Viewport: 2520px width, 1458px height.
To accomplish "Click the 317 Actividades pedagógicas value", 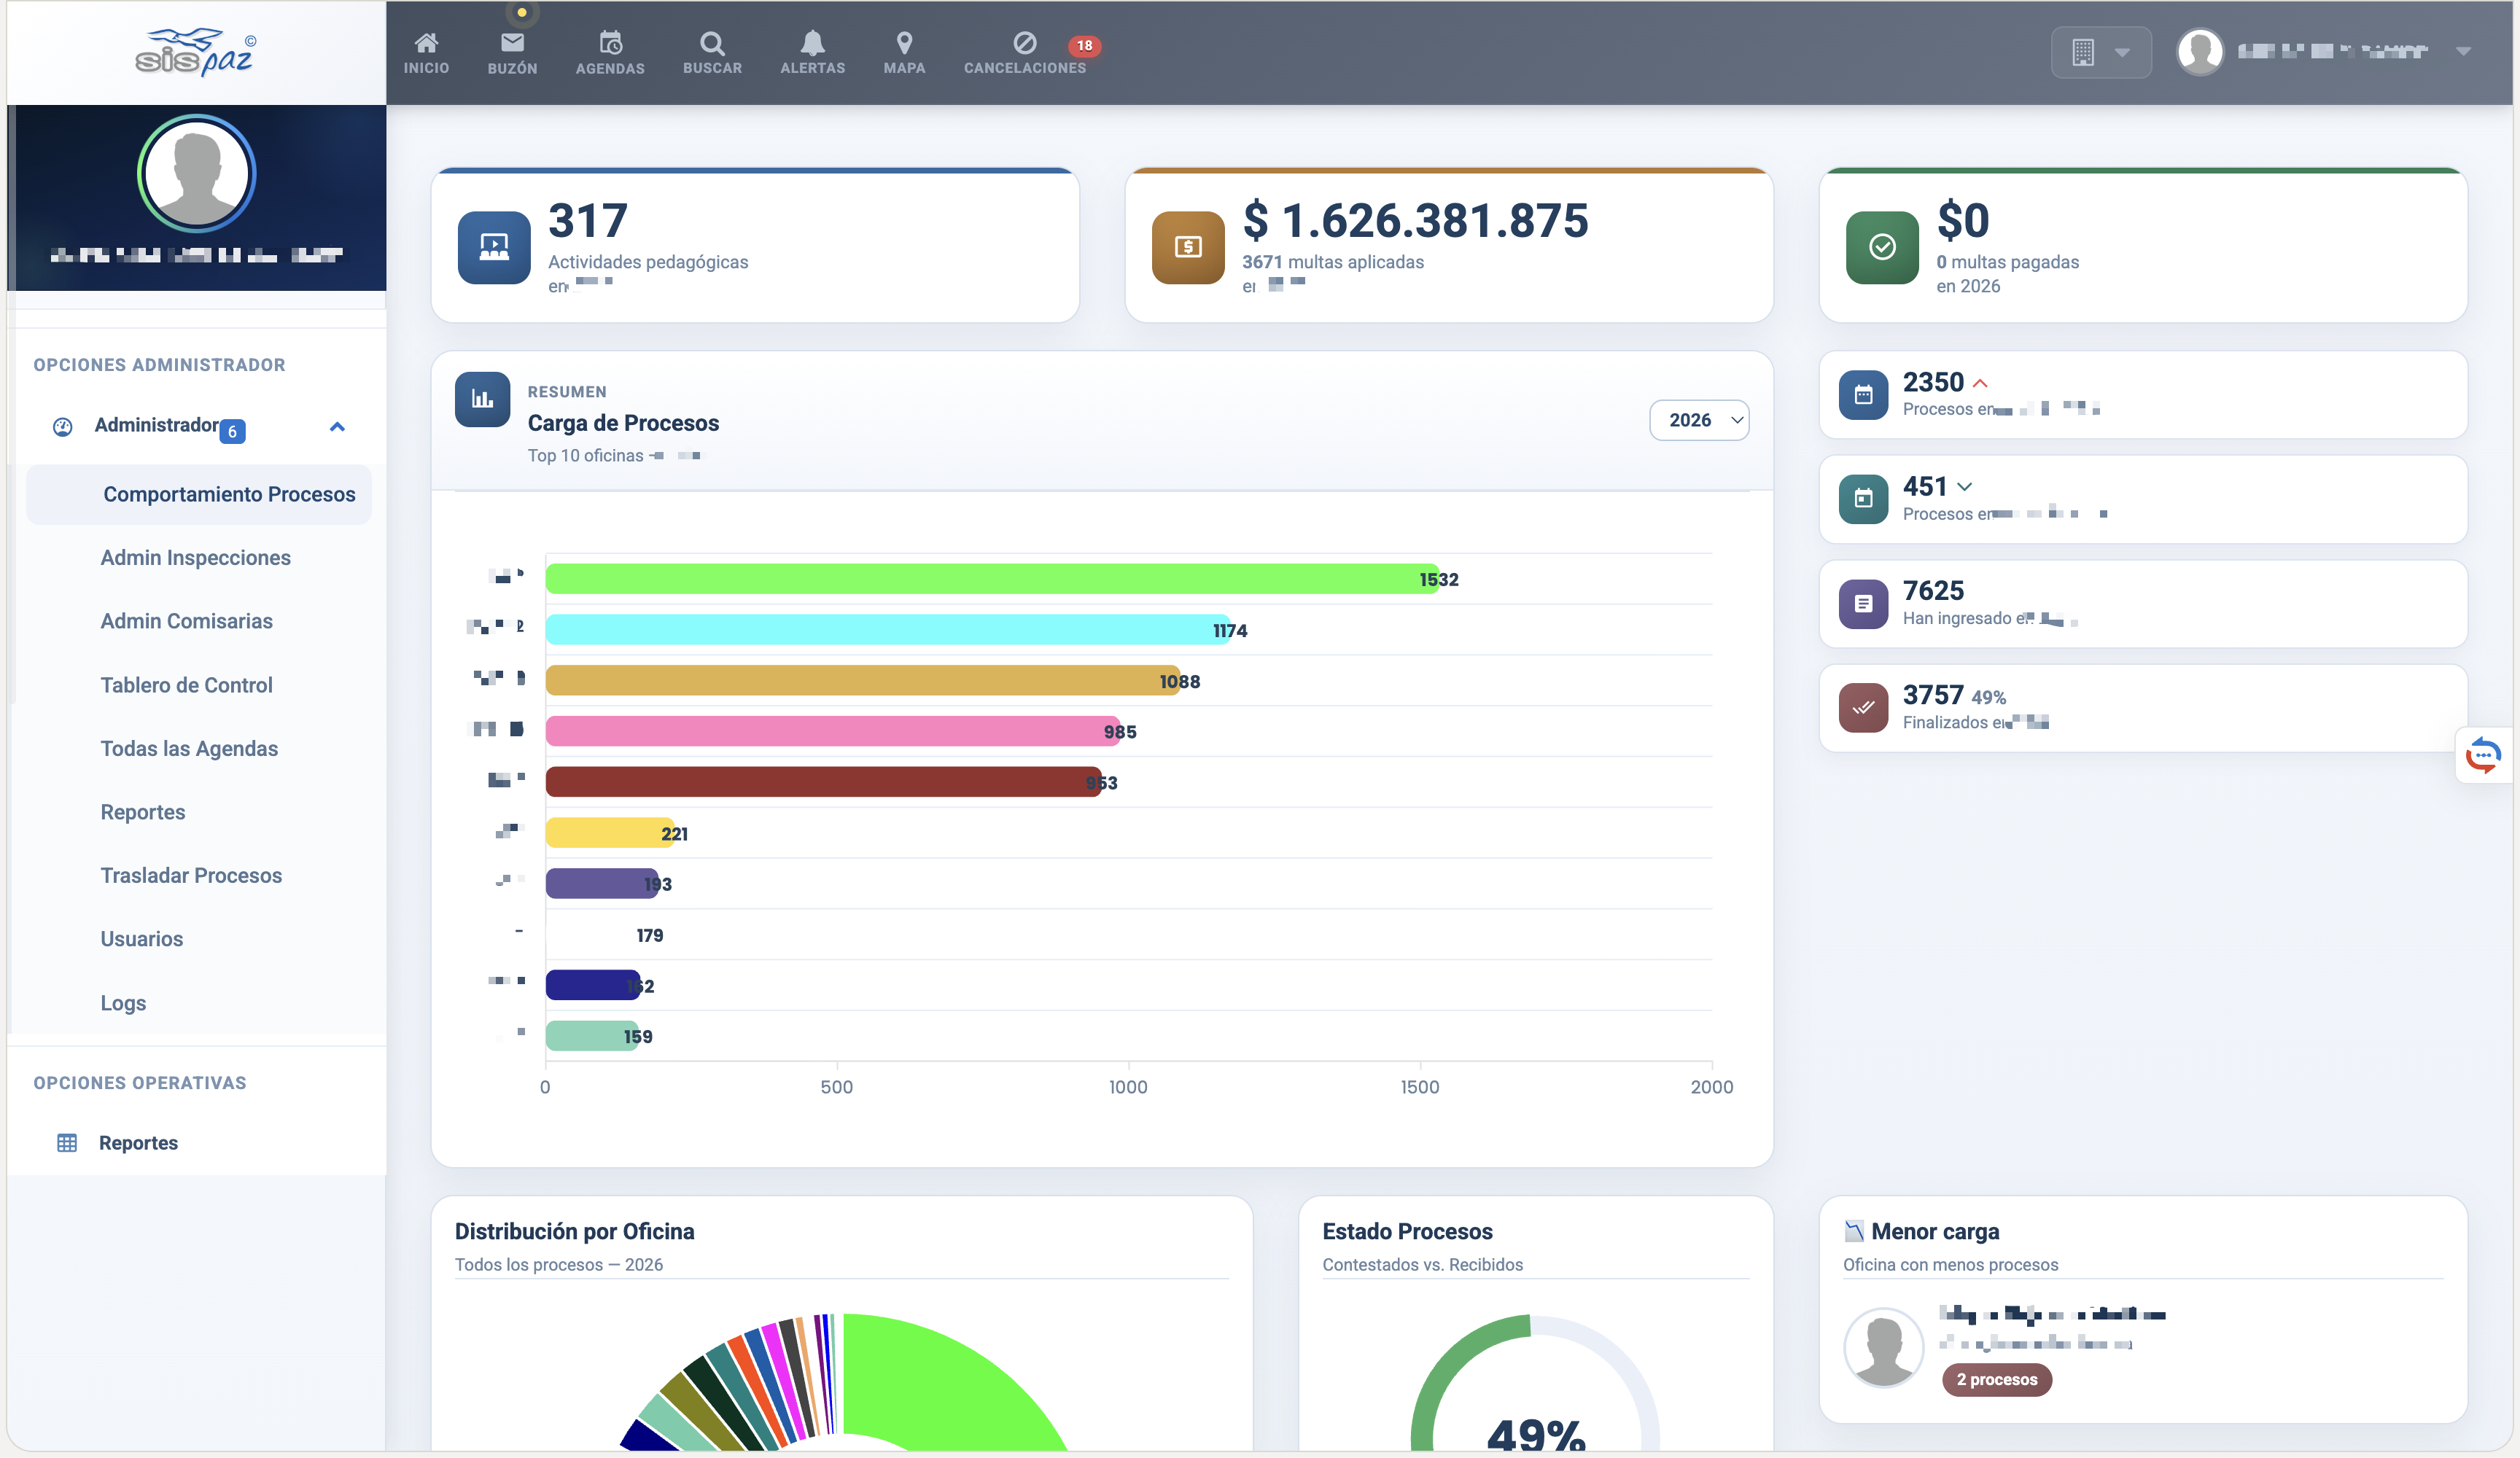I will (x=588, y=221).
